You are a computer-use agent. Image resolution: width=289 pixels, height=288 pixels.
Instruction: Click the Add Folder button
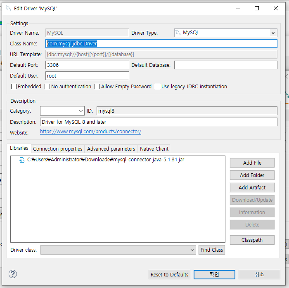coord(252,175)
